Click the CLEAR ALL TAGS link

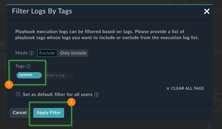point(185,89)
